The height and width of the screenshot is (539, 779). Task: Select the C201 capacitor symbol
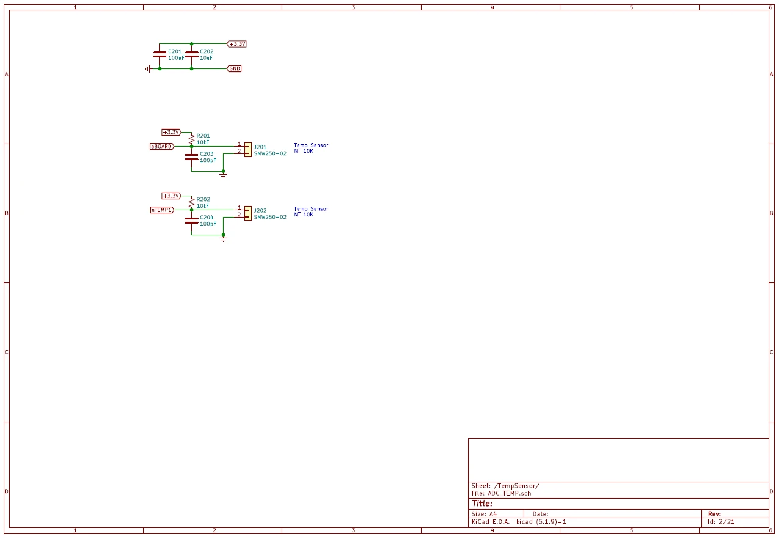(160, 55)
